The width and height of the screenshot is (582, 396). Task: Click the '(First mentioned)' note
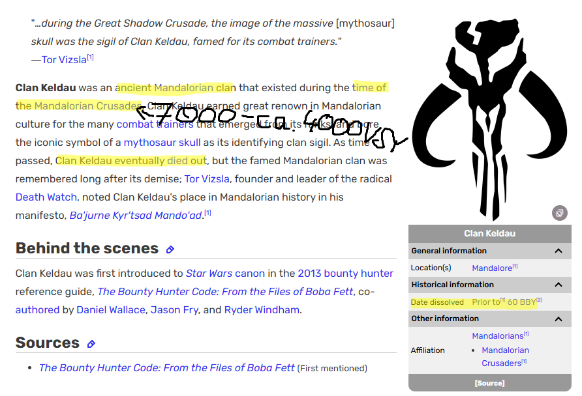332,368
